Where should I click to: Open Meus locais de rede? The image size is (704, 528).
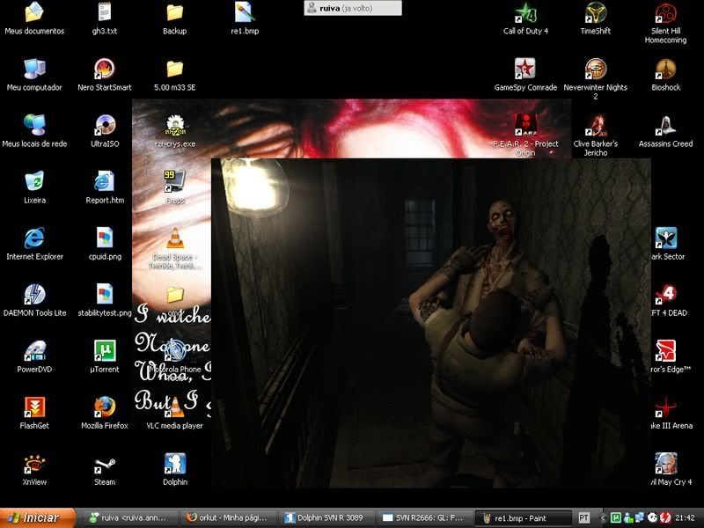pyautogui.click(x=34, y=125)
